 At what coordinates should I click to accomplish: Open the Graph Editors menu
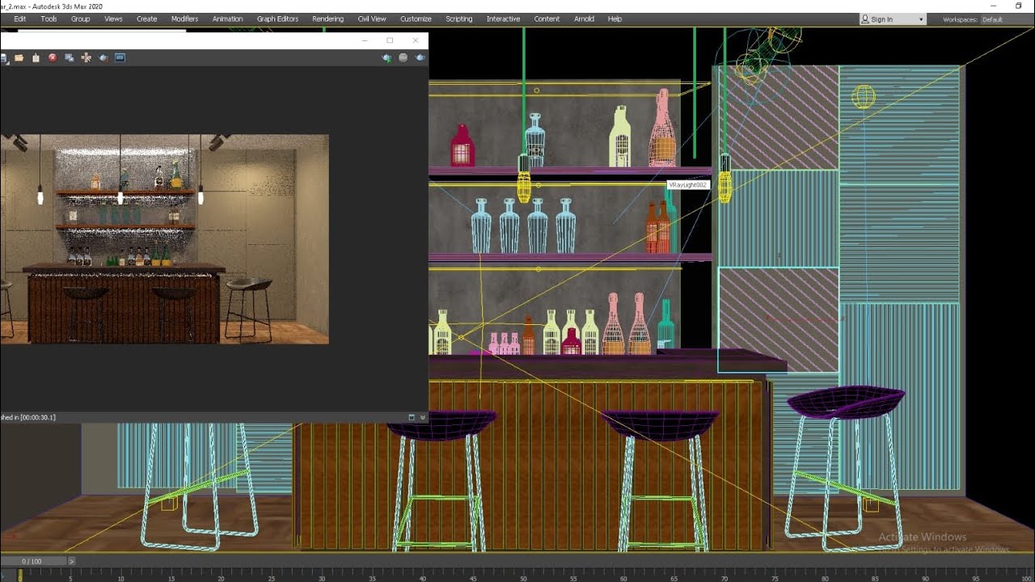tap(277, 19)
